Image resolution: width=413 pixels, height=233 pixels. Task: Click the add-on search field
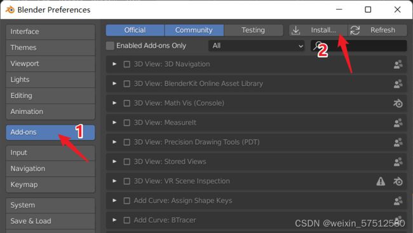coord(359,46)
